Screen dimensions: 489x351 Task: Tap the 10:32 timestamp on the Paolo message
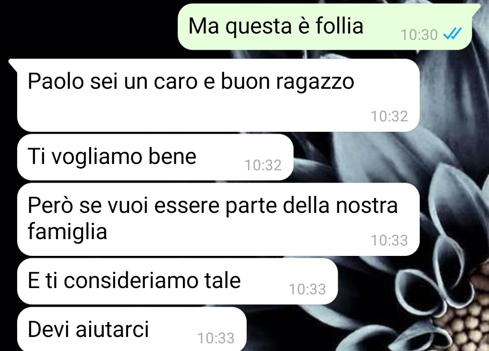coord(389,116)
